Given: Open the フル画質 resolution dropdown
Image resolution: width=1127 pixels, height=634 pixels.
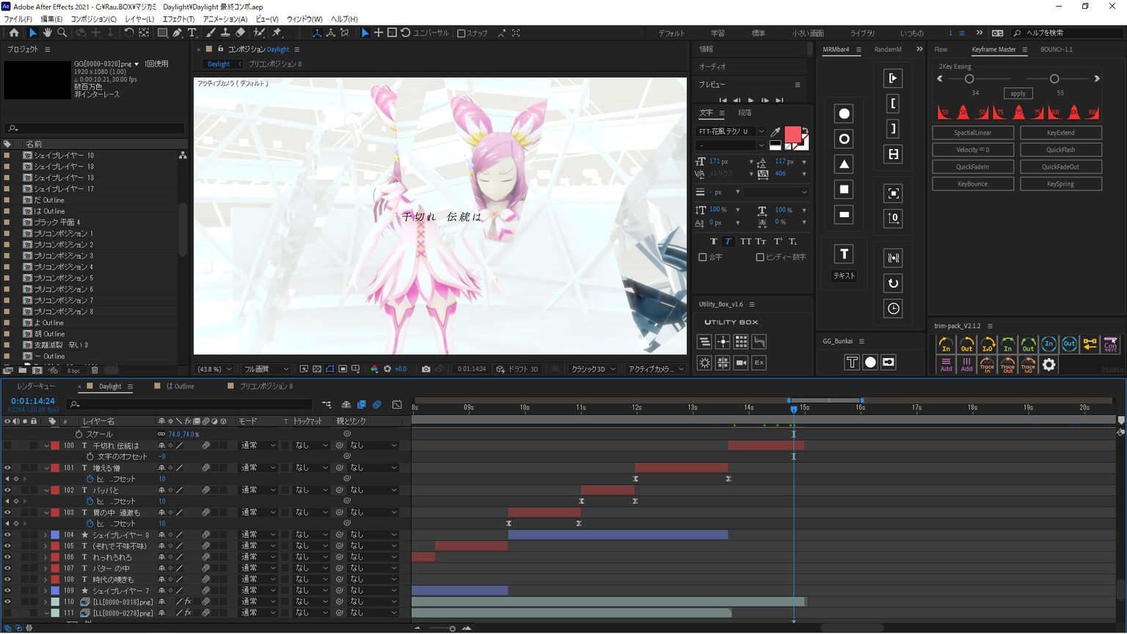Looking at the screenshot, I should coord(266,369).
